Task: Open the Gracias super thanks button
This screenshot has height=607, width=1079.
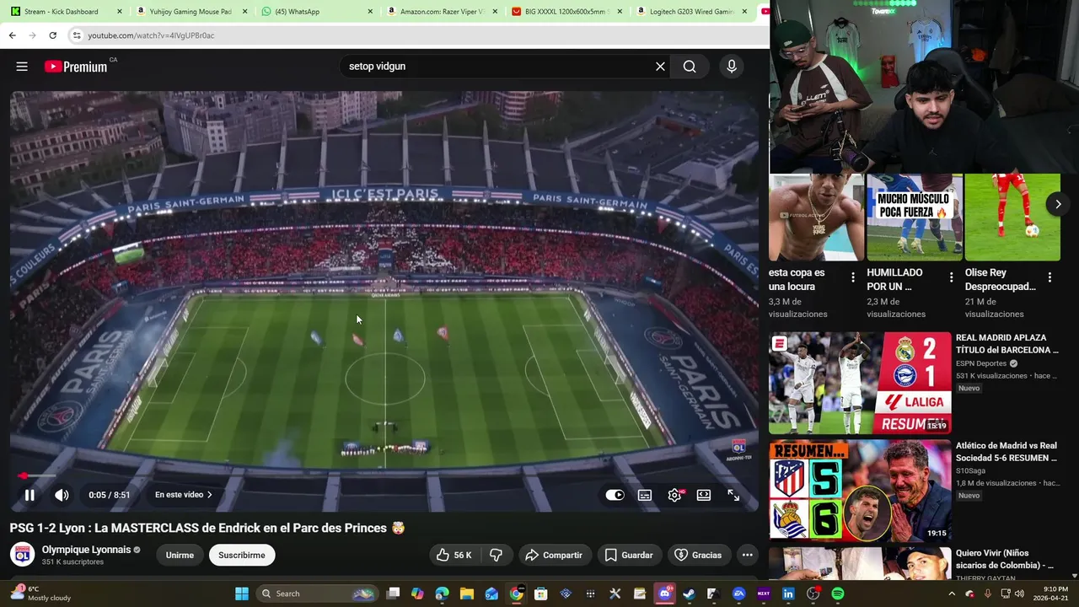Action: click(x=699, y=555)
